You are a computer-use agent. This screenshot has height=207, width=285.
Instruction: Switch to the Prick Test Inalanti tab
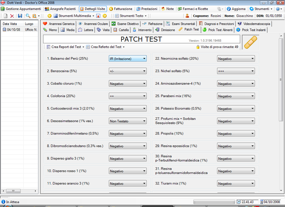coord(251,30)
